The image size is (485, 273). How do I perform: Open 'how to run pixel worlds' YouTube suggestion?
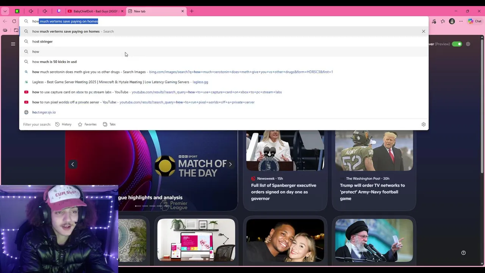coord(224,102)
